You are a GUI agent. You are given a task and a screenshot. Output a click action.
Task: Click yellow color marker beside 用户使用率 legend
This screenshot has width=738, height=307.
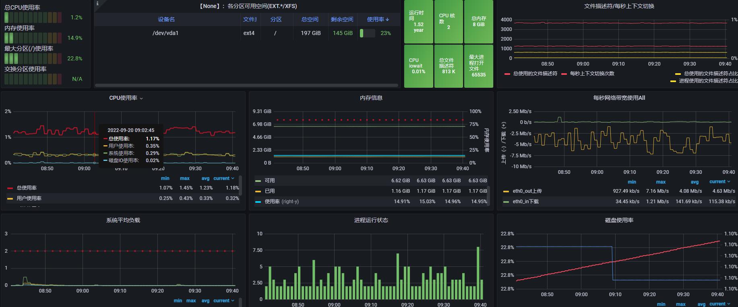pyautogui.click(x=10, y=198)
